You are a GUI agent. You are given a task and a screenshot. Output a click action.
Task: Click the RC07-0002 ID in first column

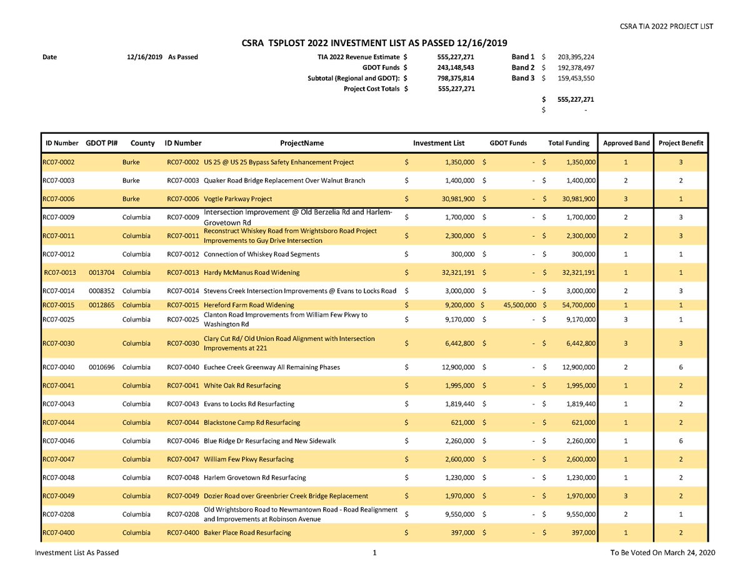[59, 162]
